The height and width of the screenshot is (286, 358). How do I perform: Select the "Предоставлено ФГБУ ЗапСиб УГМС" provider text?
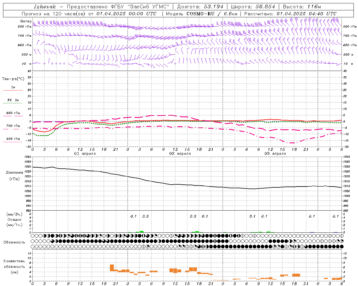(118, 7)
